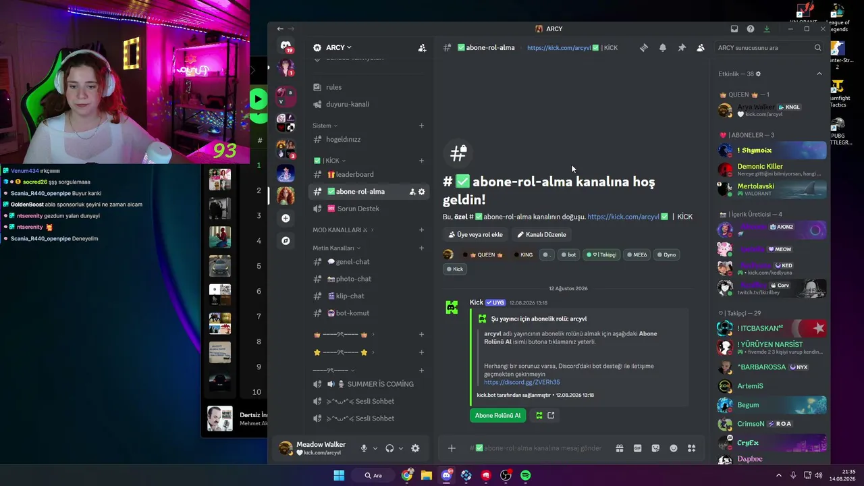This screenshot has height=486, width=864.
Task: Click the plus attachment button in message bar
Action: [452, 448]
